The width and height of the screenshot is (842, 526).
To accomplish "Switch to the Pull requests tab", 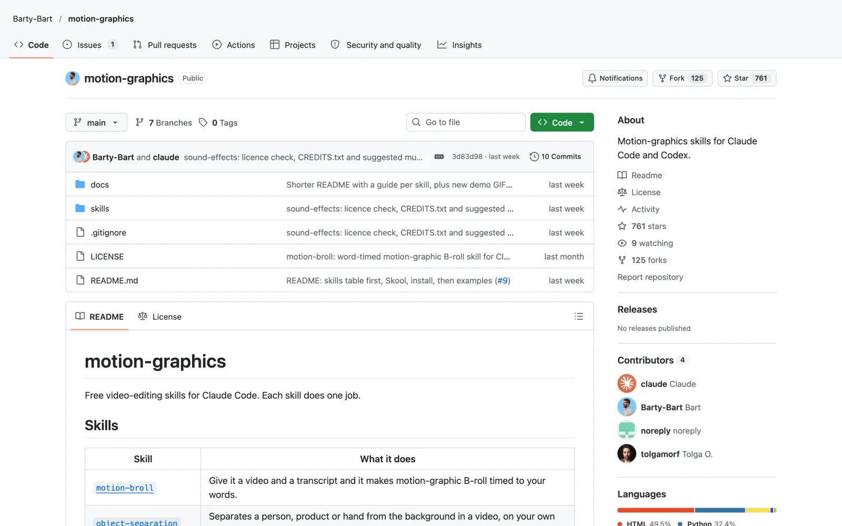I will click(165, 45).
